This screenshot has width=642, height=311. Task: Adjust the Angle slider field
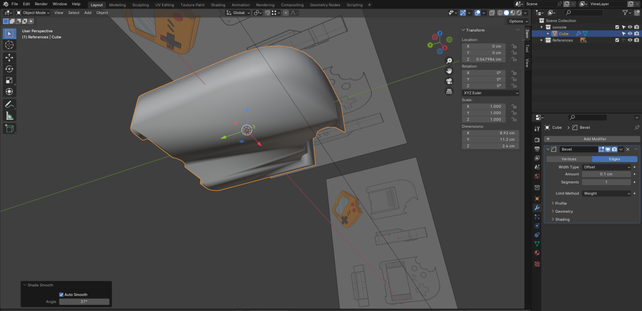(x=84, y=301)
